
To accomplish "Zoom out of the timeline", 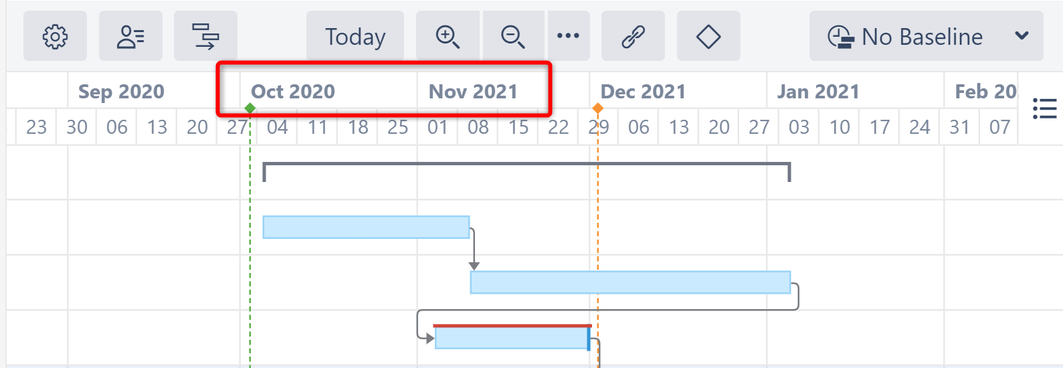I will 513,36.
